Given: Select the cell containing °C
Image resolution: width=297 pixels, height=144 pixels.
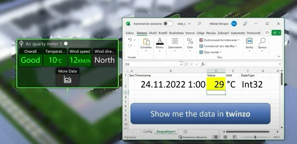Looking at the screenshot, I should point(233,84).
